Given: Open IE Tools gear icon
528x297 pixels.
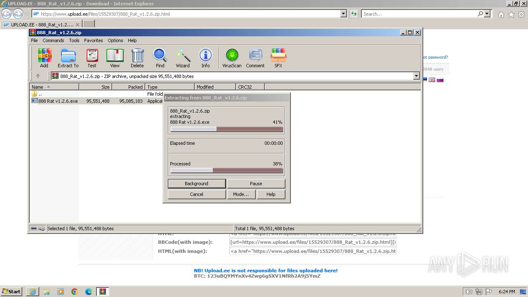Looking at the screenshot, I should pos(521,14).
